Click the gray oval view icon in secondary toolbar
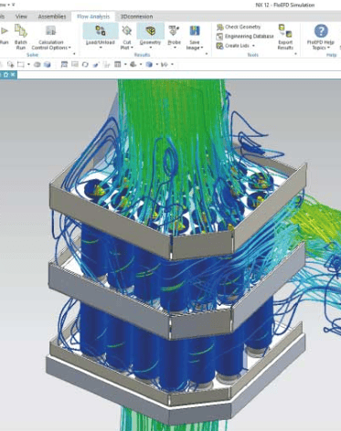The height and width of the screenshot is (431, 341). (x=37, y=65)
